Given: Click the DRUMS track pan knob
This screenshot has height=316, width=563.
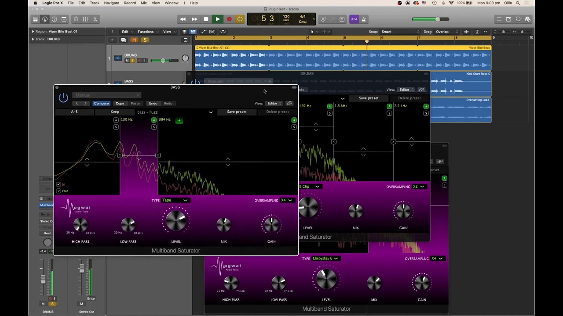Looking at the screenshot, I should 185,58.
